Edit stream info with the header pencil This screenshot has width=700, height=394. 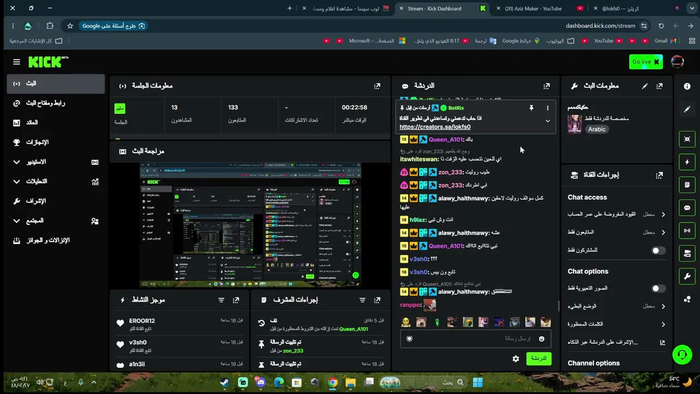coord(645,86)
